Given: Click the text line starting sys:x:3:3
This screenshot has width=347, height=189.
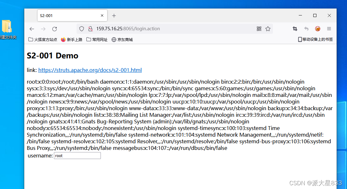Looking at the screenshot, I should 171,88.
